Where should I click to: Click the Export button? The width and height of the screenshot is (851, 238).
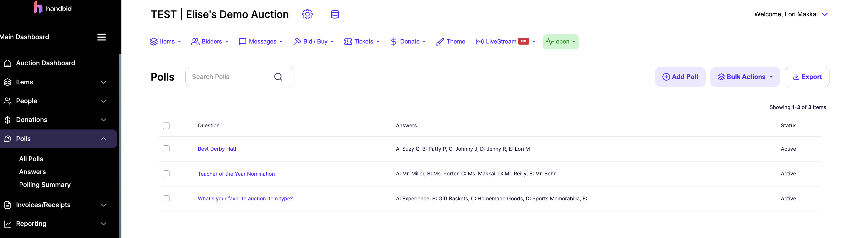[807, 77]
